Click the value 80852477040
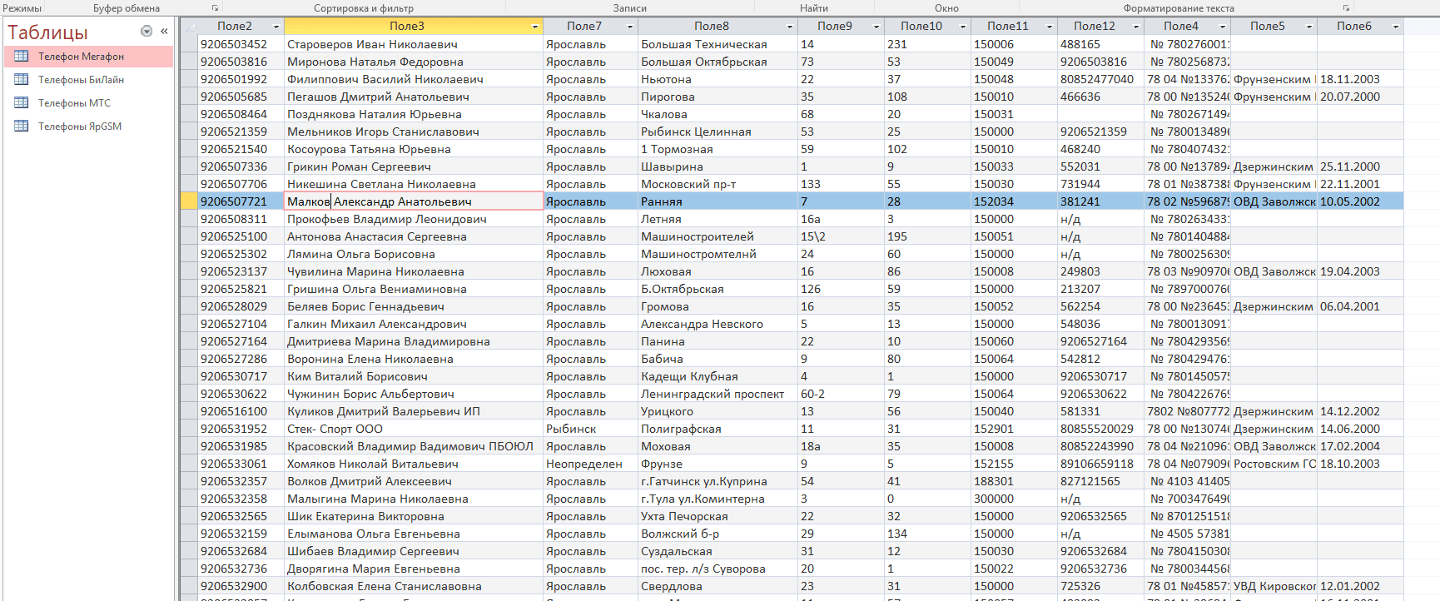Screen dimensions: 1440x601 (x=1100, y=79)
